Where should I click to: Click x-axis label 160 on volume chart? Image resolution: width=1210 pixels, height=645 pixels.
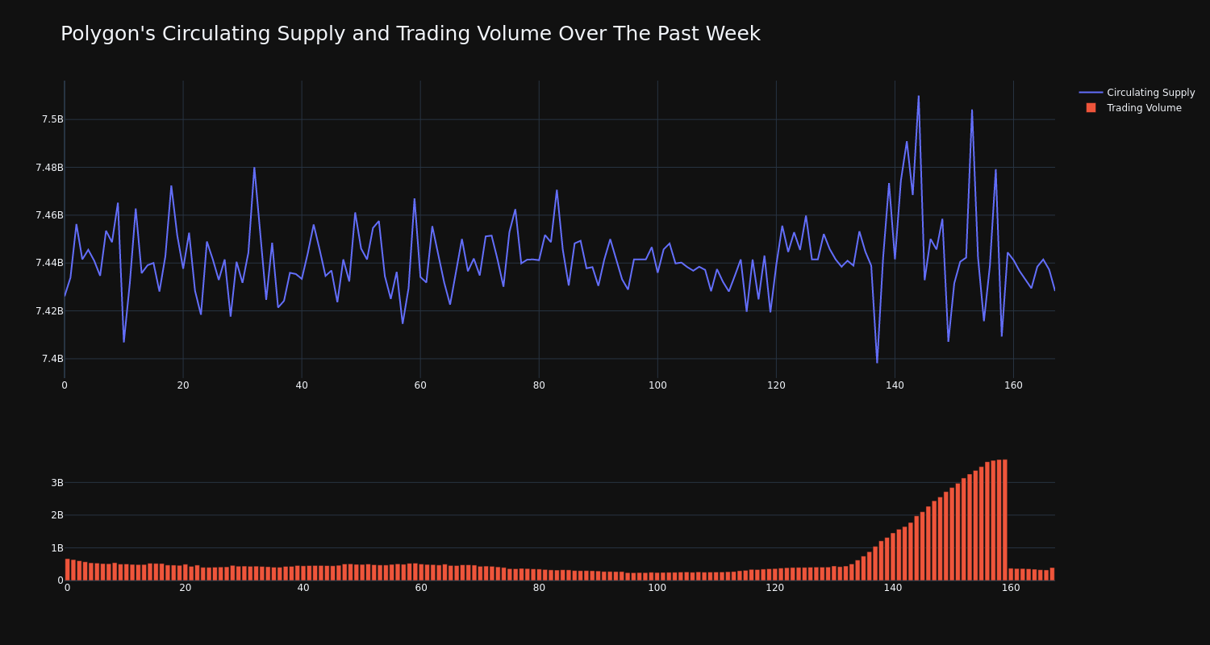coord(1011,588)
